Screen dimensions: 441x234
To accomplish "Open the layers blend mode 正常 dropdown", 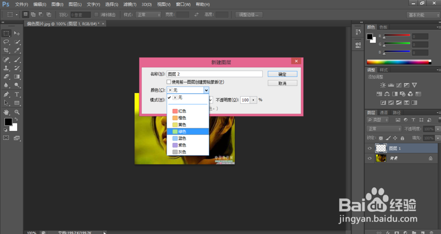I will tap(384, 129).
